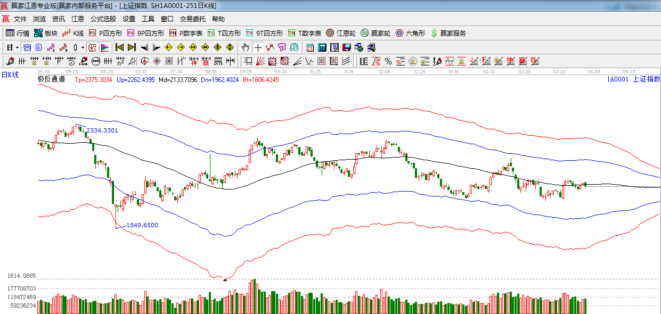The image size is (661, 314).
Task: Click the calendar date icon
Action: click(x=309, y=47)
